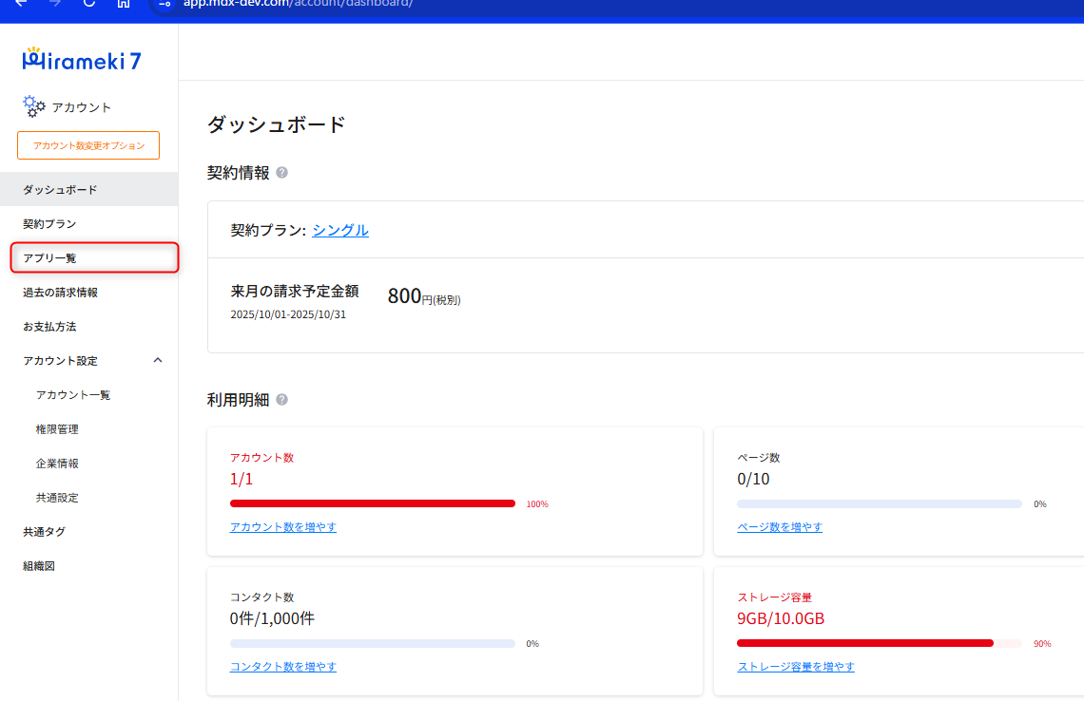This screenshot has width=1084, height=701.
Task: Click site info icon in address bar
Action: point(166,3)
